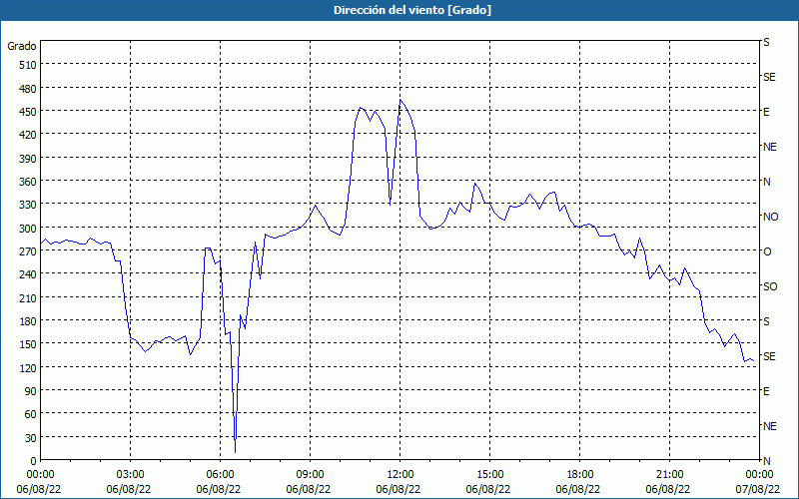The width and height of the screenshot is (799, 499).
Task: Click the 06/08/22 date below 18:00
Action: point(579,489)
